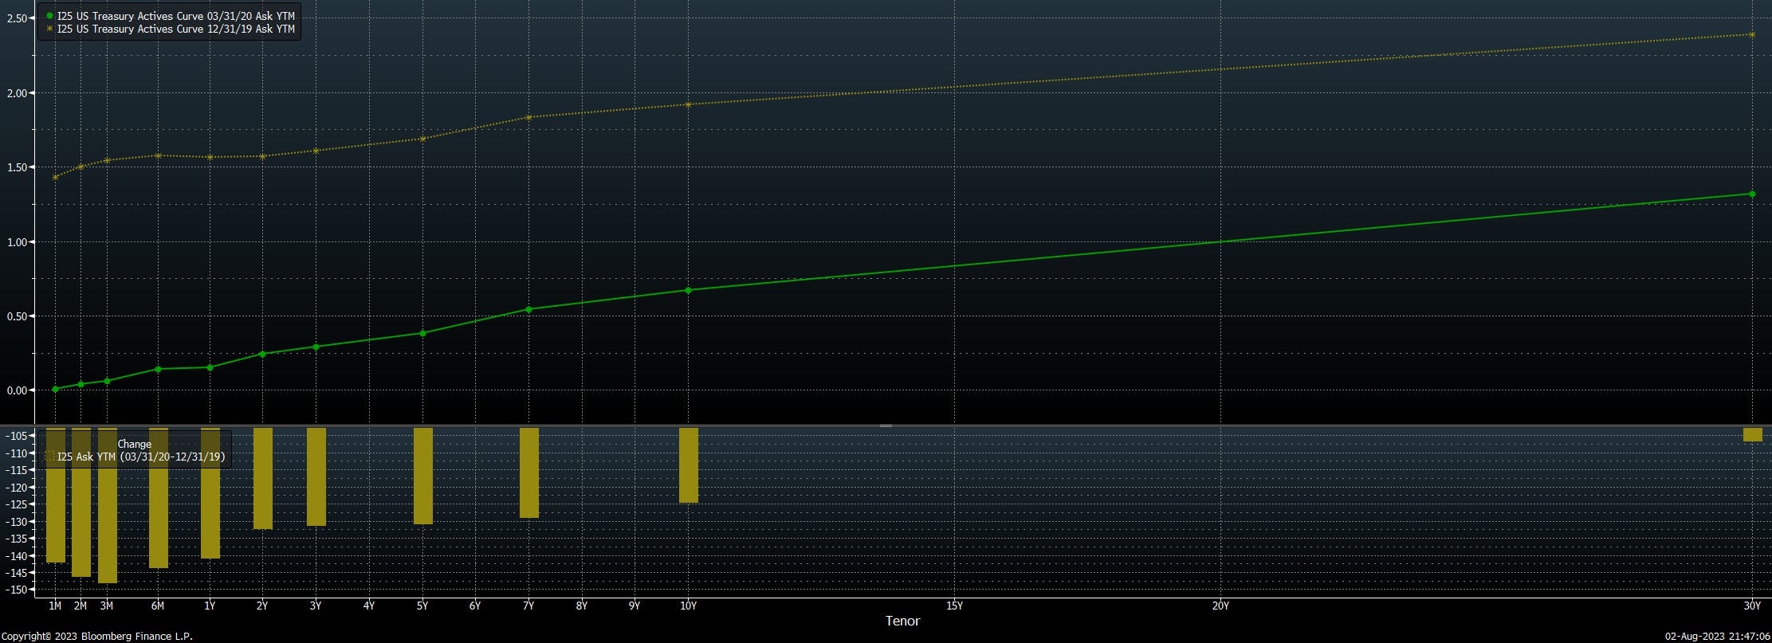Click the 0.00 yield axis value
Screen dimensions: 1772x643
[x=17, y=390]
